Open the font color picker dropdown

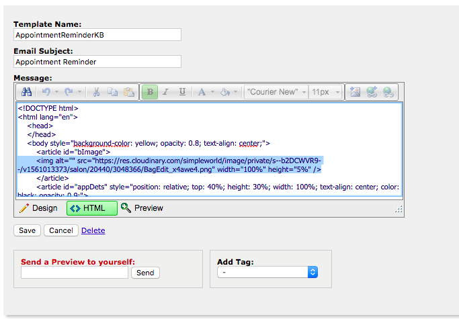[212, 92]
